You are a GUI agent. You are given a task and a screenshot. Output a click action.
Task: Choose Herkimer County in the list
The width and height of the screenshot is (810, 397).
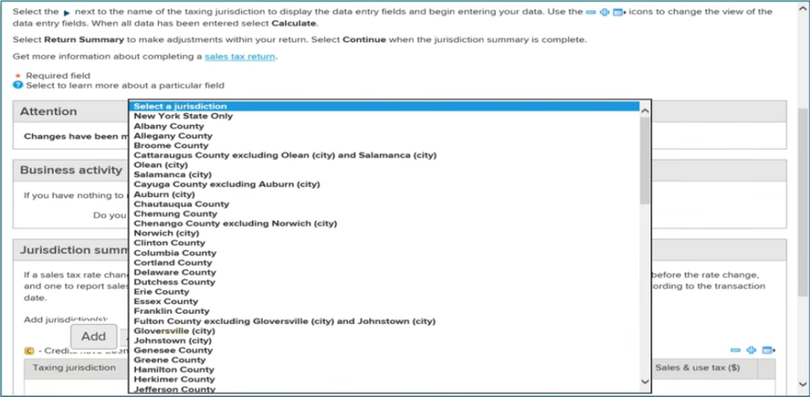click(384, 380)
